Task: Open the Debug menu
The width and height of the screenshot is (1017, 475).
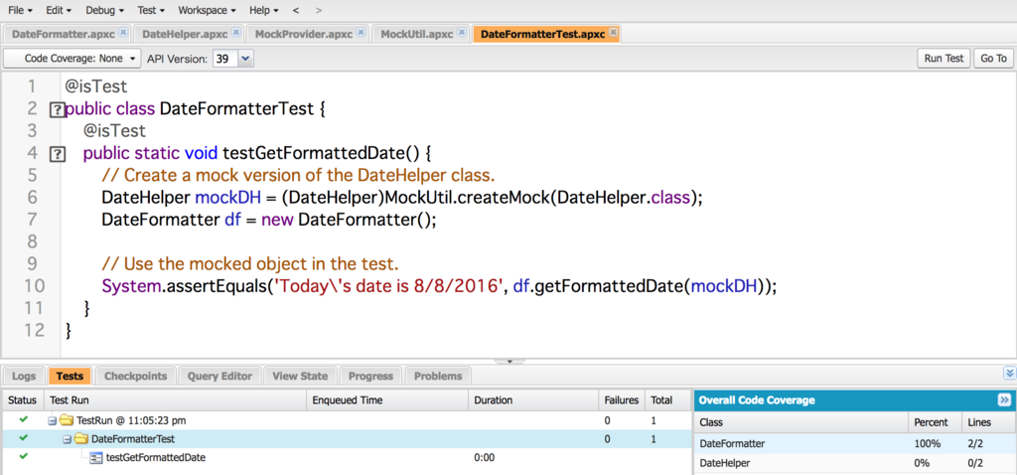Action: 103,10
